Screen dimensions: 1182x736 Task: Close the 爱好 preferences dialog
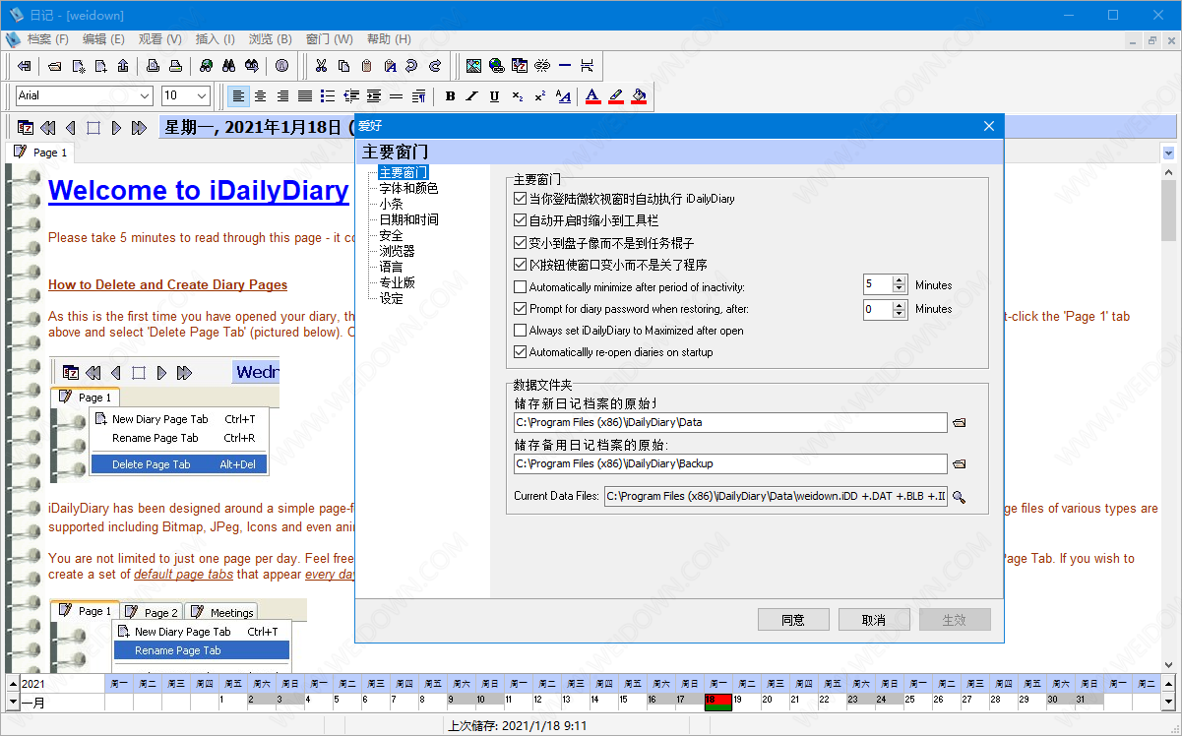989,126
